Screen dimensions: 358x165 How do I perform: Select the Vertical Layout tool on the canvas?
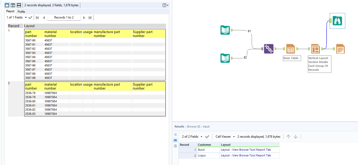(315, 49)
